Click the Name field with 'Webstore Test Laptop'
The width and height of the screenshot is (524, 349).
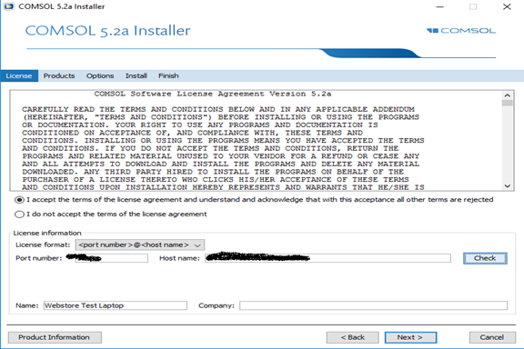tap(115, 305)
